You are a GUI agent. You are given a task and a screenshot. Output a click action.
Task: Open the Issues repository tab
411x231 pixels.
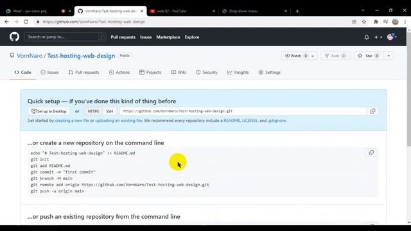[x=49, y=73]
